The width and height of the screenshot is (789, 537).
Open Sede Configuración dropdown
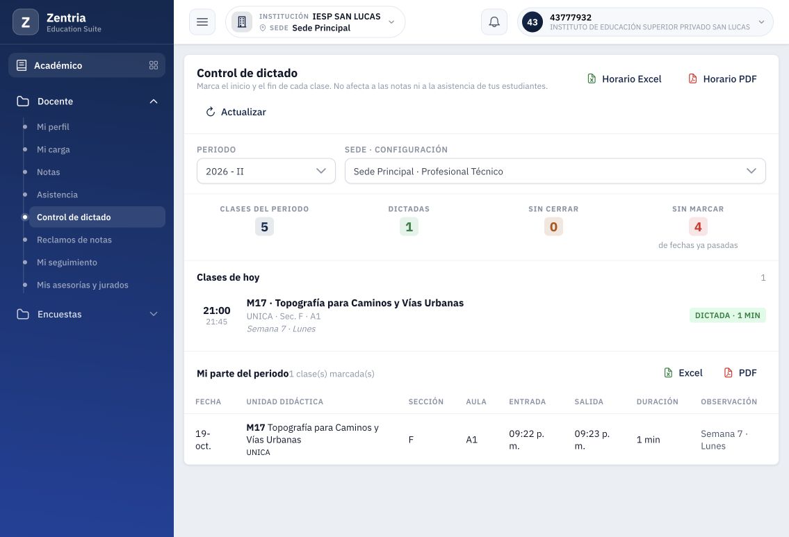[555, 172]
